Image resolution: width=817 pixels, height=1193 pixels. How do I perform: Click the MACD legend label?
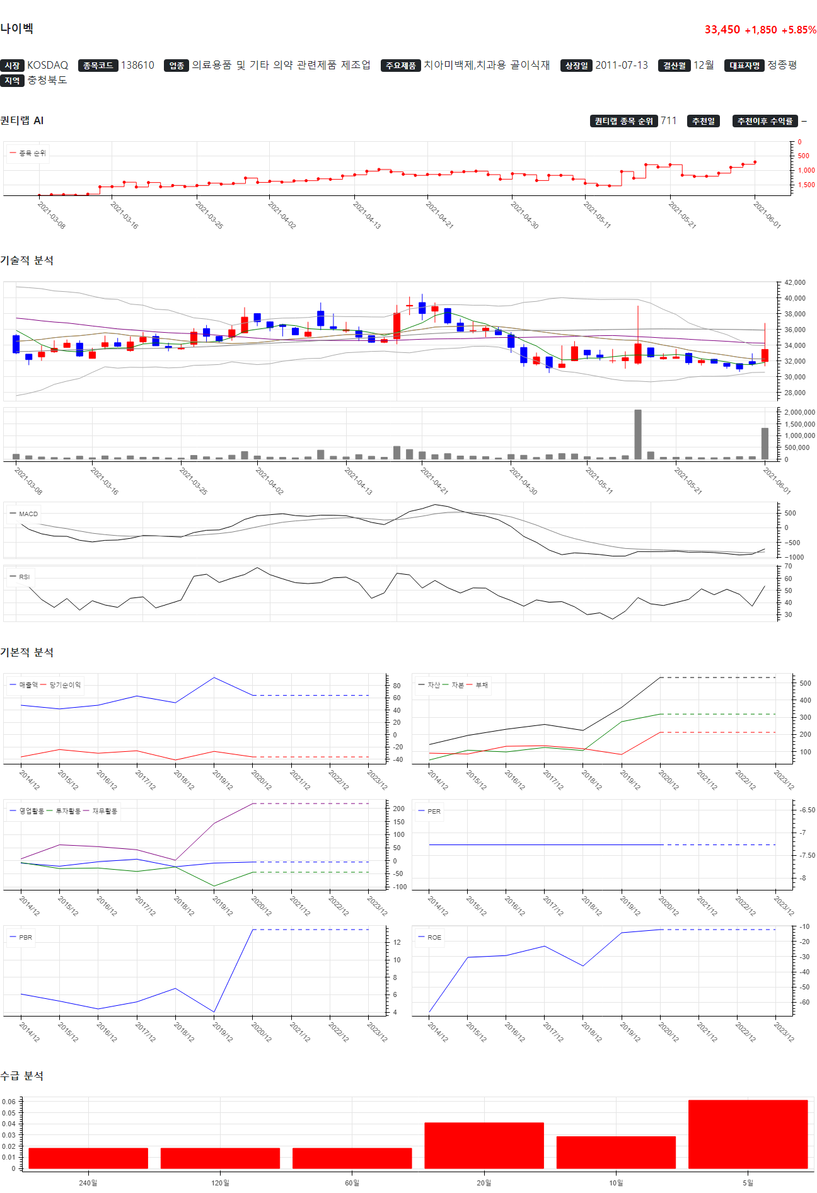pos(24,514)
